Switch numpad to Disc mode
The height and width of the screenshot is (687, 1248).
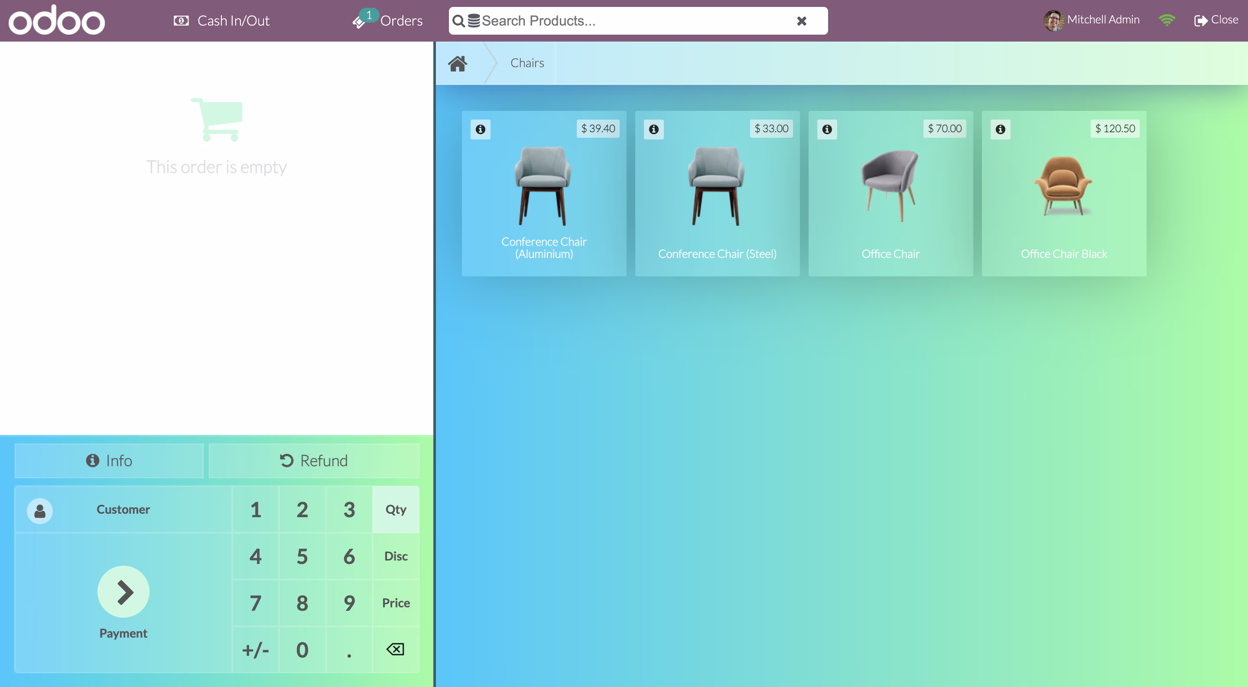pos(396,556)
